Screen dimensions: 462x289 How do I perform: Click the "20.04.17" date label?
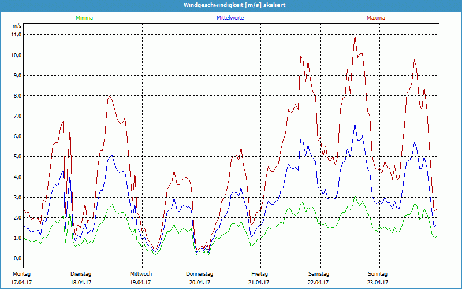point(200,283)
